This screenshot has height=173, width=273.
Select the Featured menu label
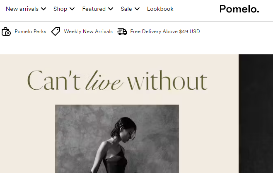pyautogui.click(x=94, y=9)
